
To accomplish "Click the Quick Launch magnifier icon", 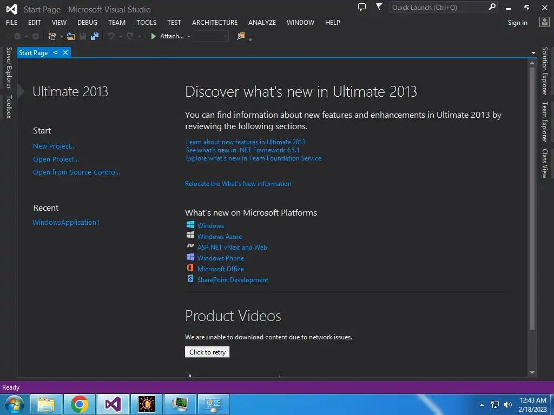I will [492, 6].
